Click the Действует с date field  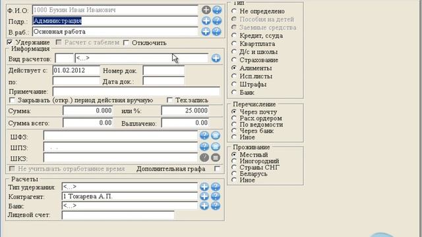(76, 70)
